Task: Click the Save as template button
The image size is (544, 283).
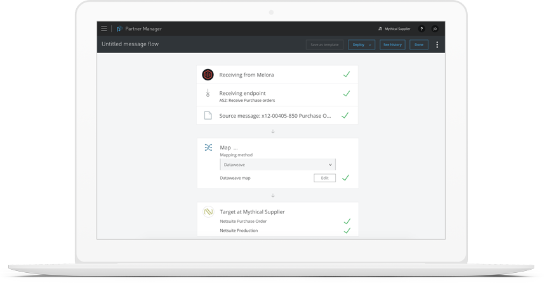Action: coord(324,44)
